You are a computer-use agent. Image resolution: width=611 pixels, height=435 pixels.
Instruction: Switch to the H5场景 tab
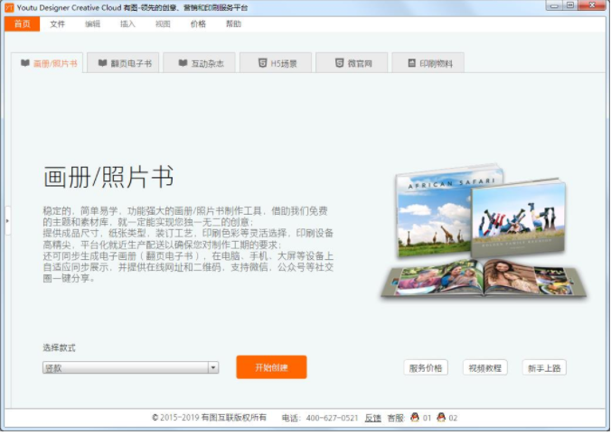click(276, 63)
